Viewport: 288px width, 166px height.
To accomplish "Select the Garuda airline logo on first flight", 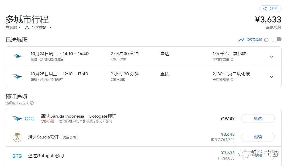I will coord(17,56).
